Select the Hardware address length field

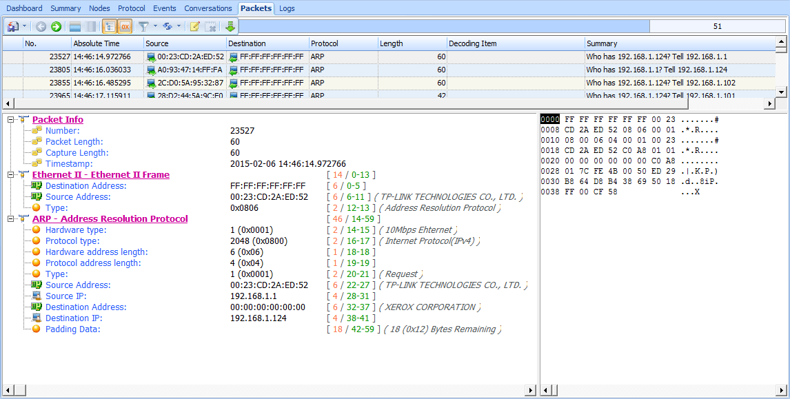(x=97, y=252)
